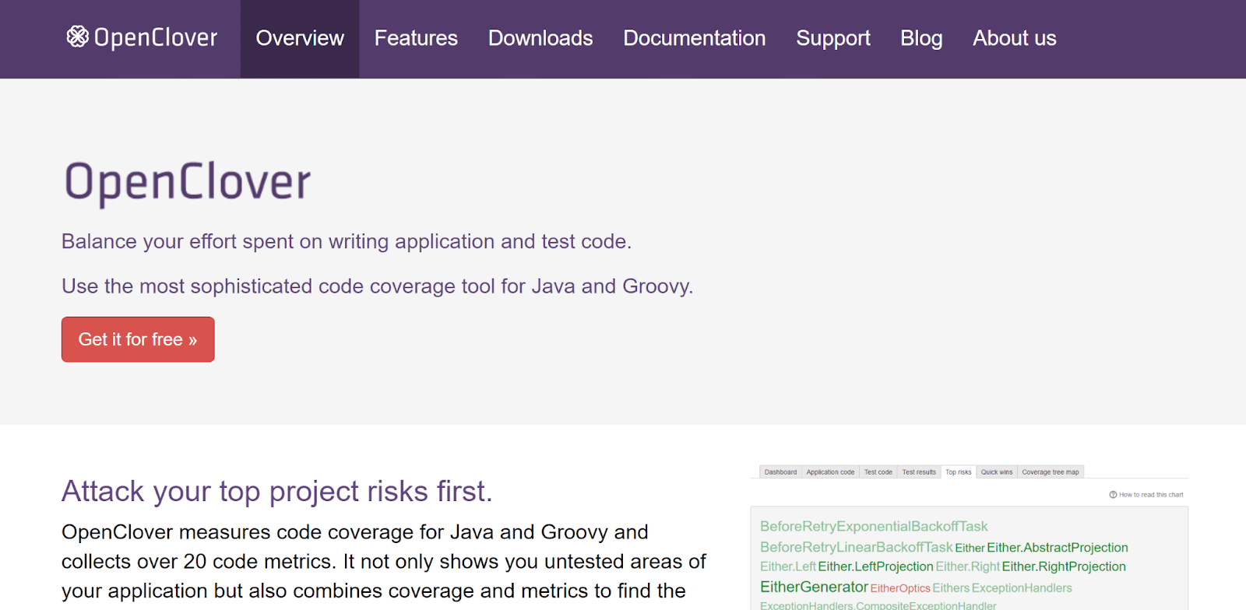This screenshot has width=1246, height=610.
Task: Click the Balance your effort tagline text
Action: pyautogui.click(x=347, y=241)
